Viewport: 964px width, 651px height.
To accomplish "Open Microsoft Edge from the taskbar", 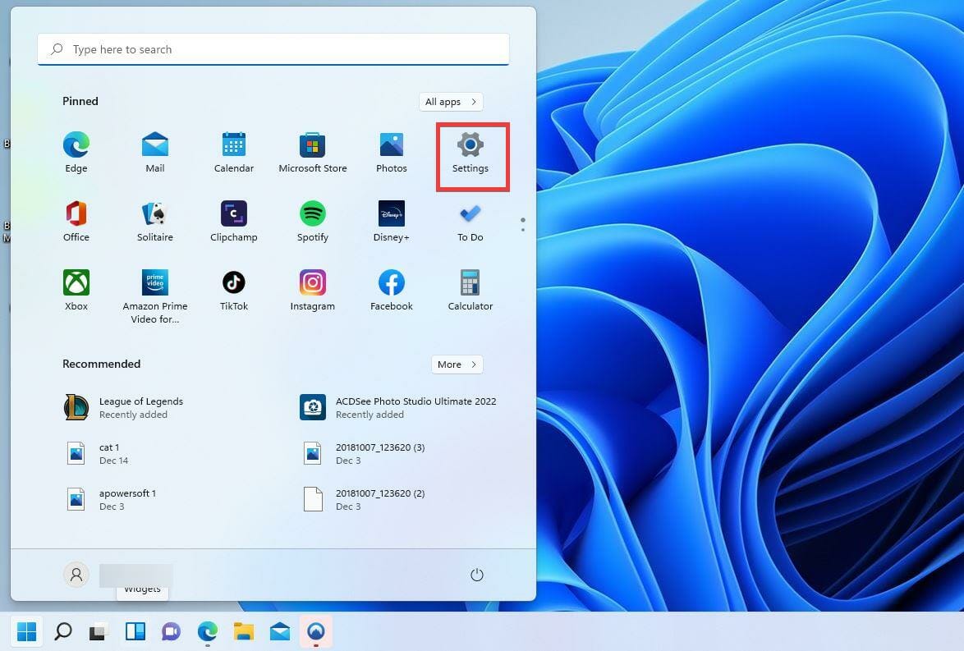I will tap(208, 630).
